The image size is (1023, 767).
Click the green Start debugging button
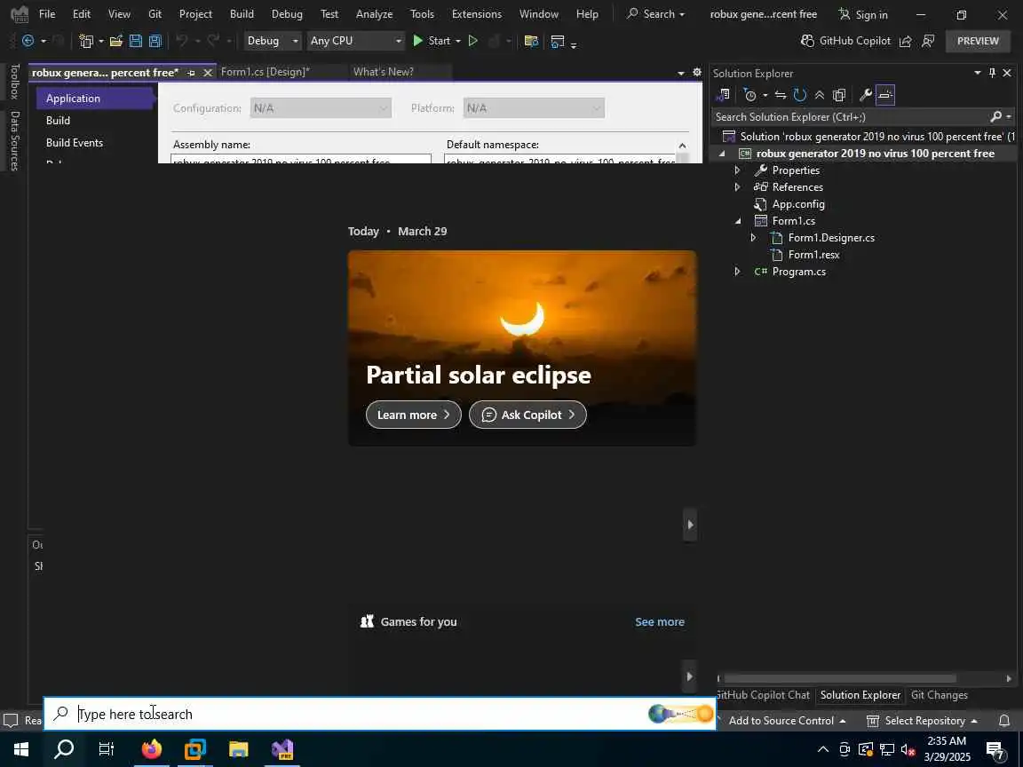[x=432, y=41]
